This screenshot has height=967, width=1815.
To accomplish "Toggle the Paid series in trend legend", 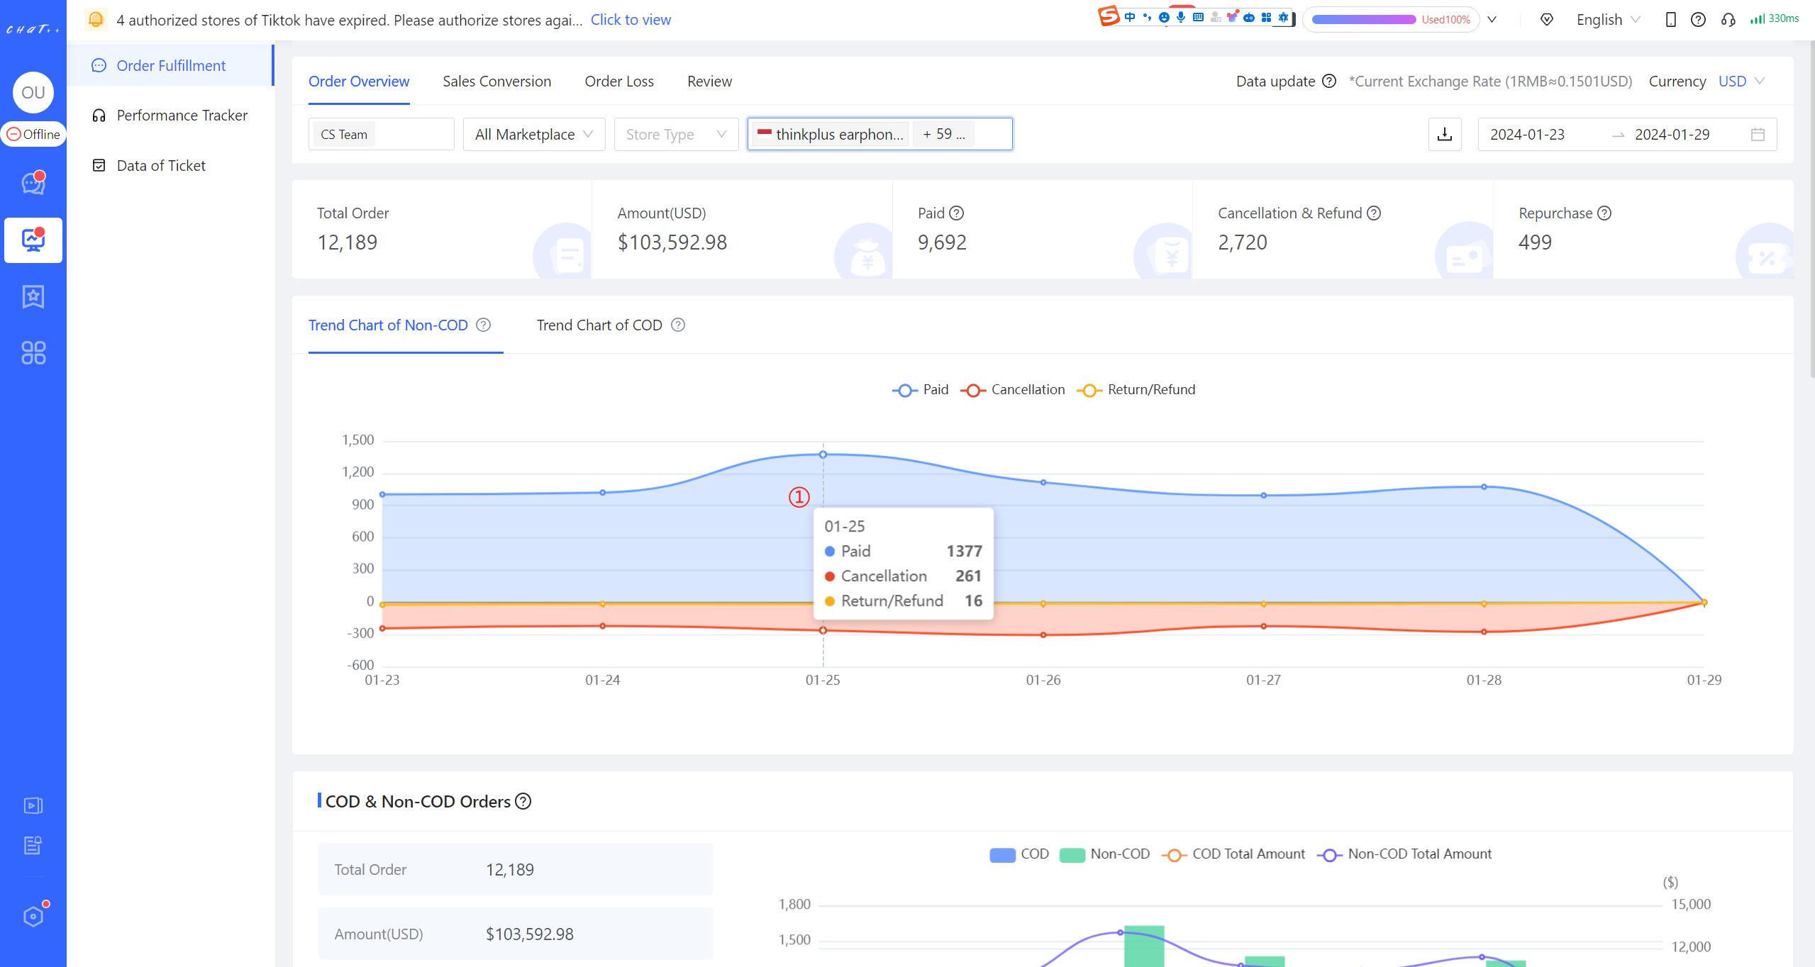I will click(920, 389).
